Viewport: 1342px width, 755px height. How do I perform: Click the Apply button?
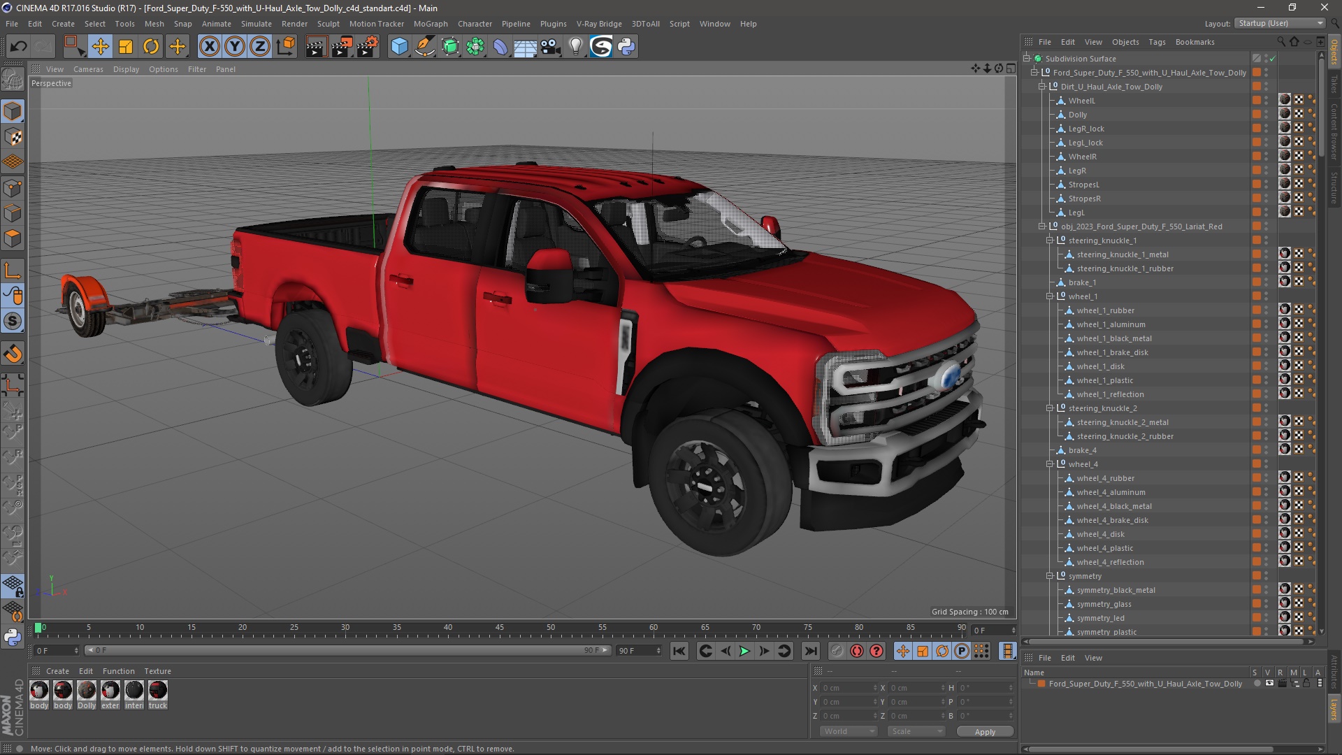coord(985,732)
